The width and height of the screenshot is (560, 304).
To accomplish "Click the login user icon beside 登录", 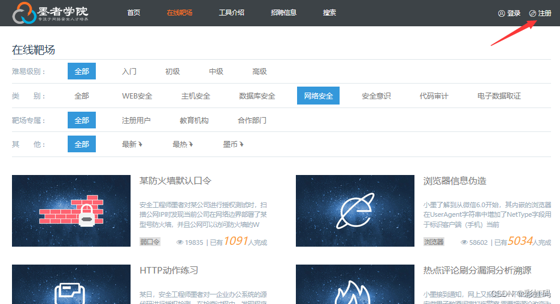I will (501, 14).
